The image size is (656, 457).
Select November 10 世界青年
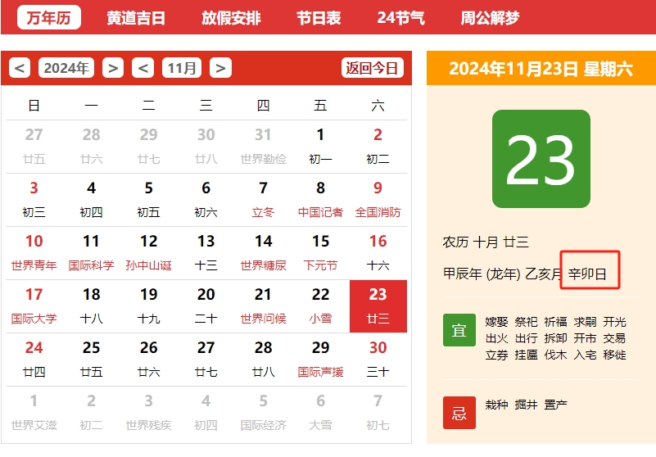pos(34,253)
